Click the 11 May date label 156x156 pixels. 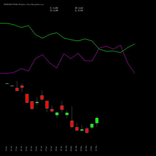(x=91, y=148)
